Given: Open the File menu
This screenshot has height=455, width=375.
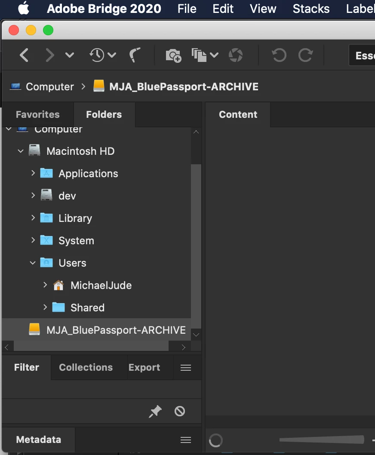Looking at the screenshot, I should click(187, 9).
